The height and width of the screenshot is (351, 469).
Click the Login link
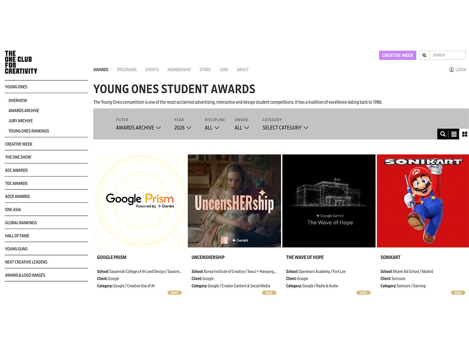coord(461,70)
